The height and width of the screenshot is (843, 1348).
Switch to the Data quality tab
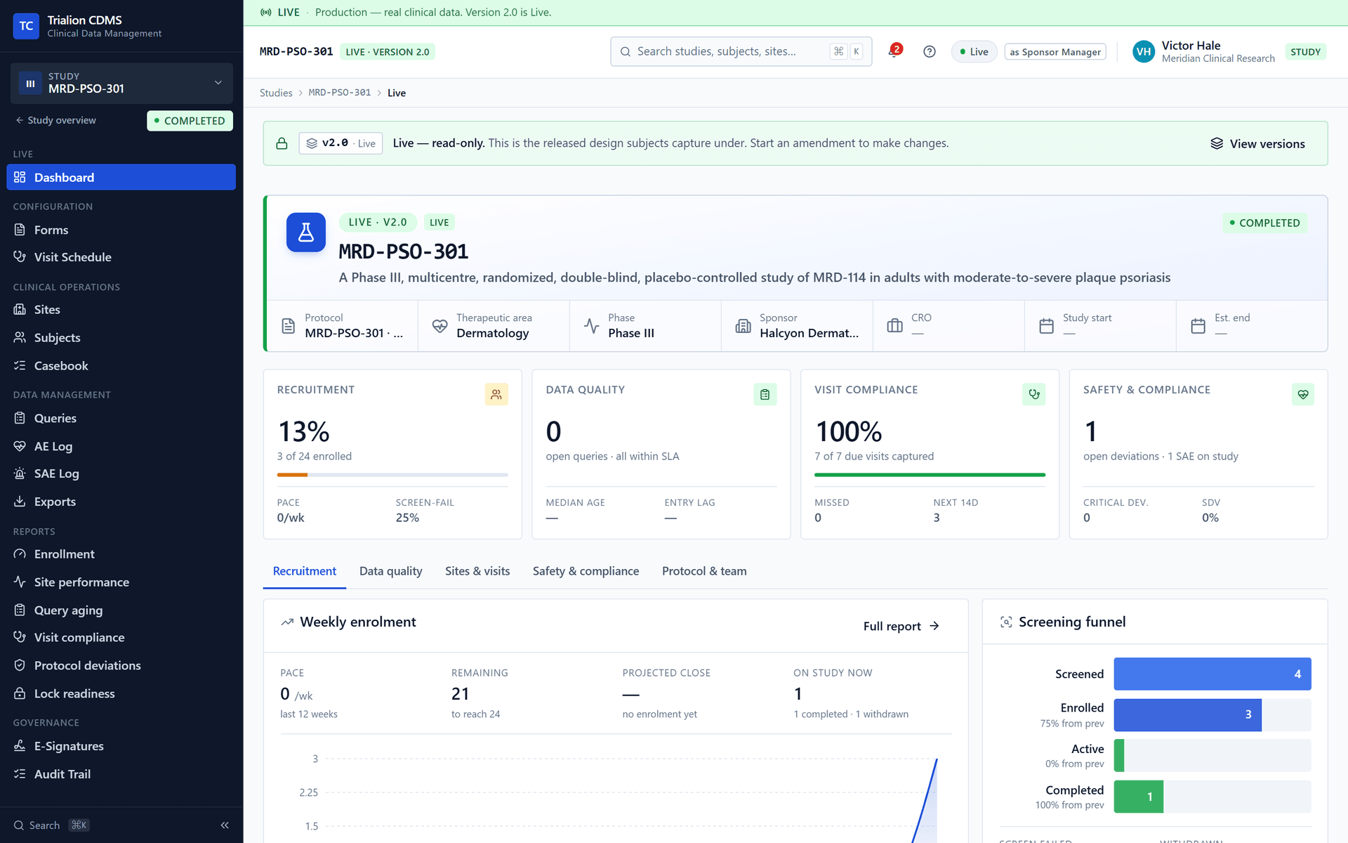point(390,571)
